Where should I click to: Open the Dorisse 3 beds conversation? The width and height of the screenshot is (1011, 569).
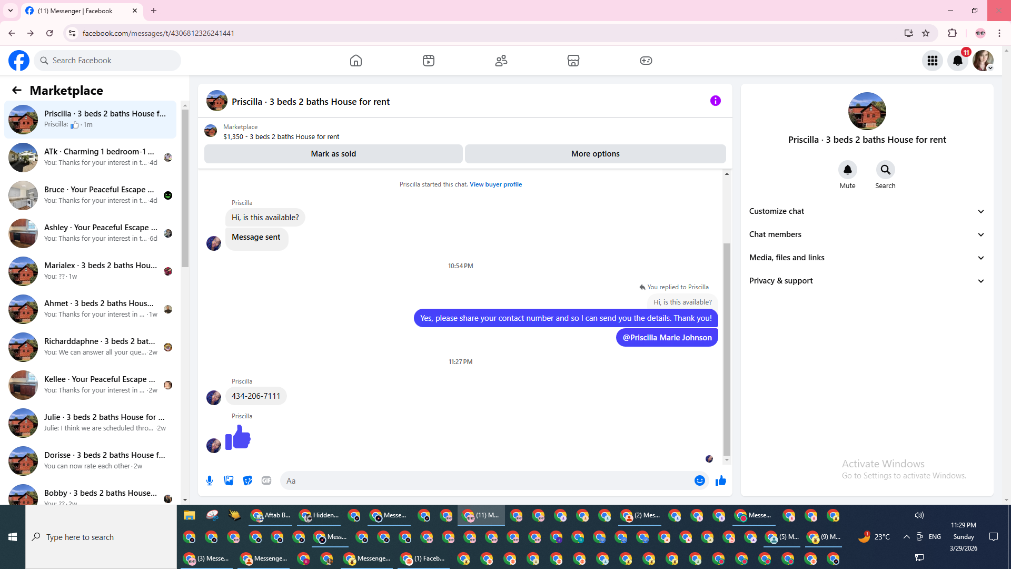[x=90, y=460]
